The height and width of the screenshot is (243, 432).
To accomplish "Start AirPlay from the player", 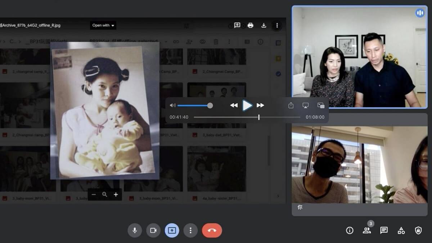I will pos(306,105).
